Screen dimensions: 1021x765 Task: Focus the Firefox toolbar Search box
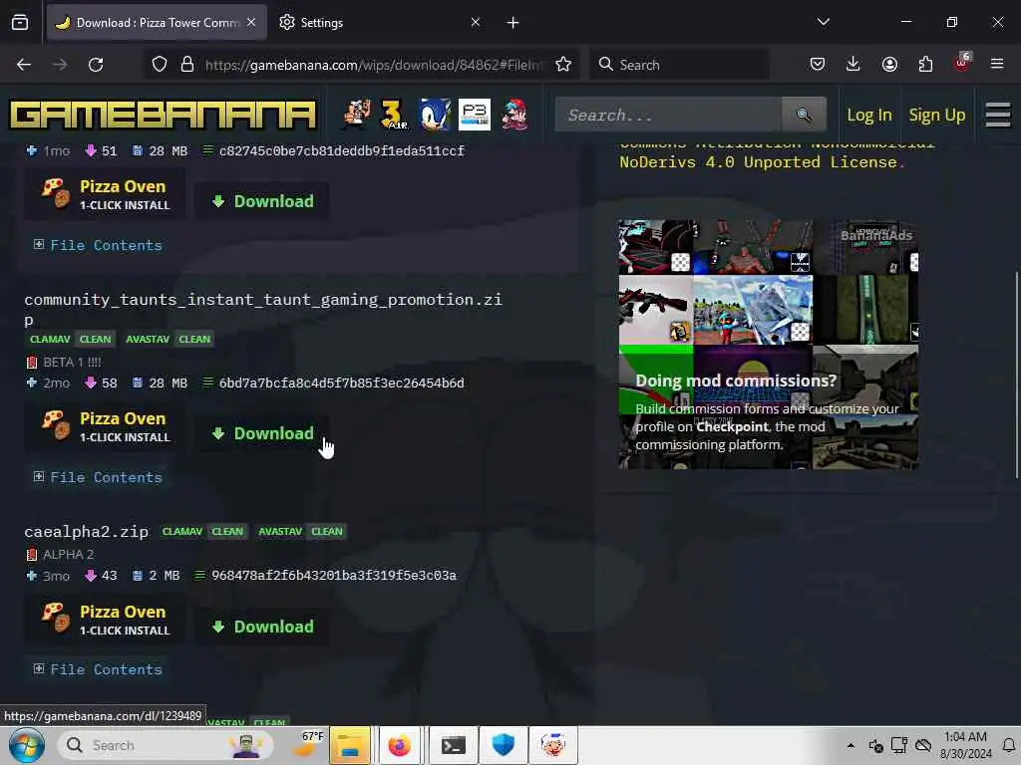(678, 65)
